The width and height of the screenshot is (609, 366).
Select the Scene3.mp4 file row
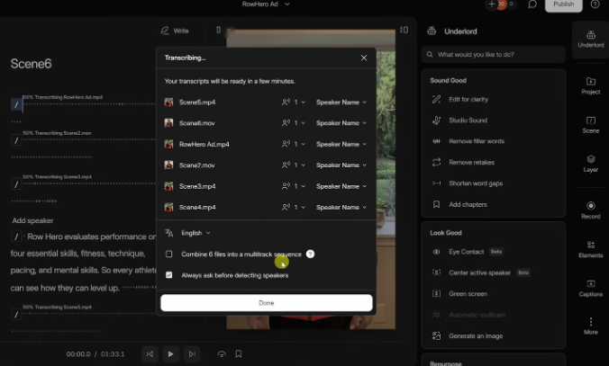267,186
